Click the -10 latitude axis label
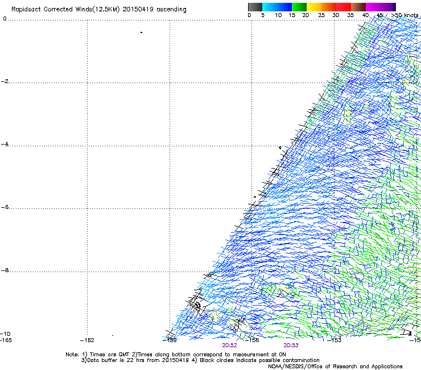Viewport: 421px width, 370px height. (6, 334)
